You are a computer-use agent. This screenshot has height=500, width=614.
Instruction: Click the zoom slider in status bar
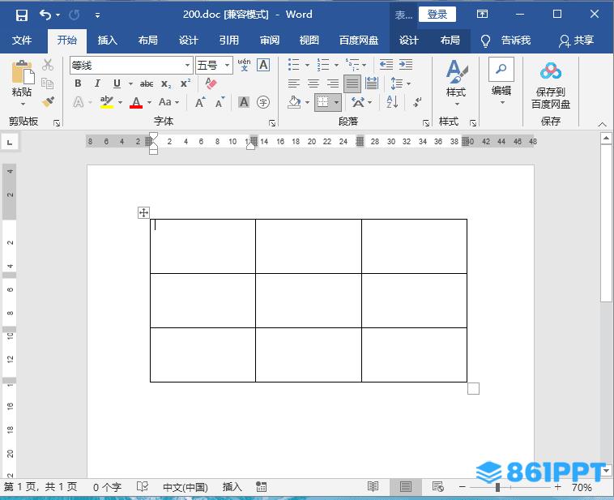[x=497, y=487]
